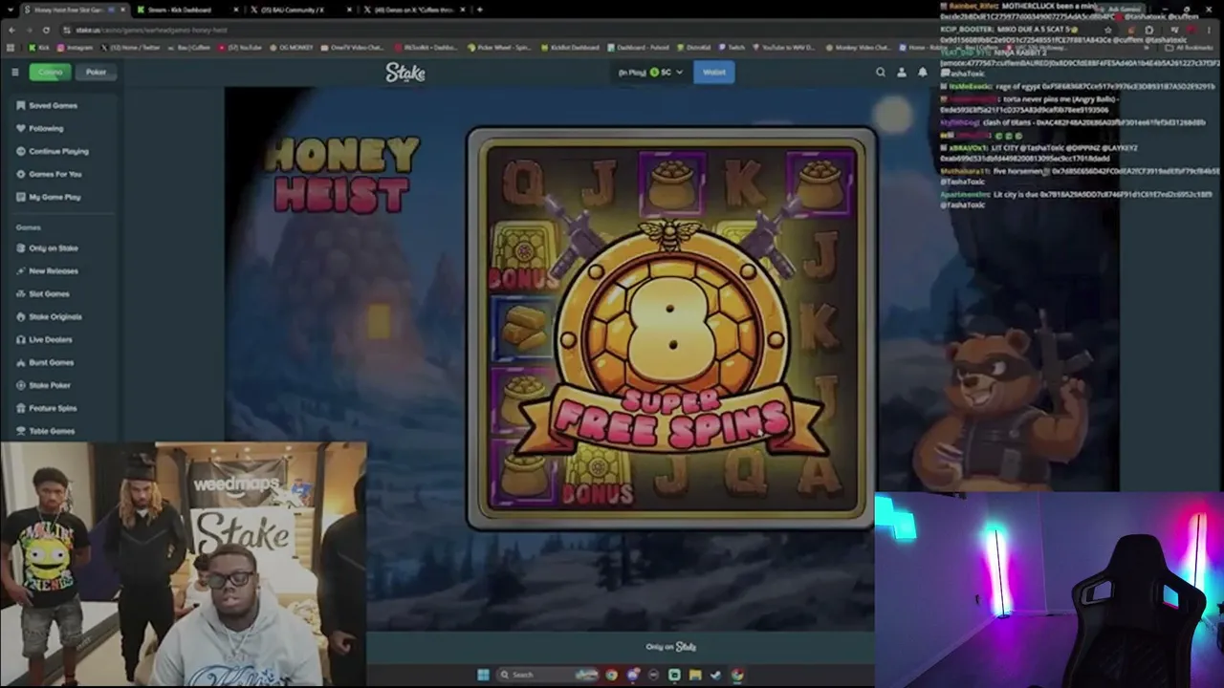
Task: Click the Honey Heist game title logo
Action: click(341, 174)
